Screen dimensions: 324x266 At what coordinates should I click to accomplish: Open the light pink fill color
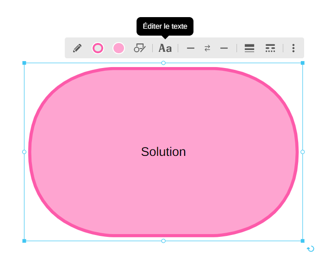pos(119,48)
